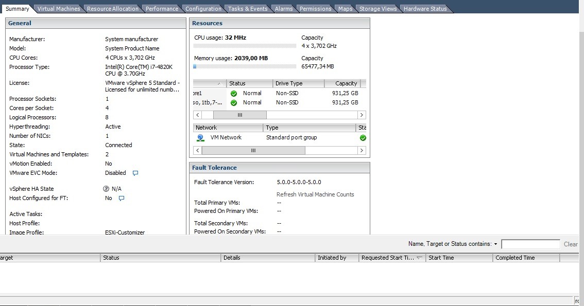Click the green status icon for first datastore

pyautogui.click(x=234, y=94)
